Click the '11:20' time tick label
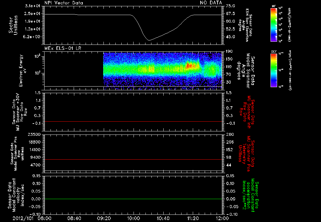Screen dimensions: 321x222 (193, 218)
